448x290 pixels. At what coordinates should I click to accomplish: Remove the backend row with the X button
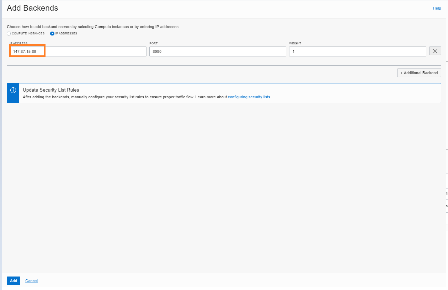[435, 51]
